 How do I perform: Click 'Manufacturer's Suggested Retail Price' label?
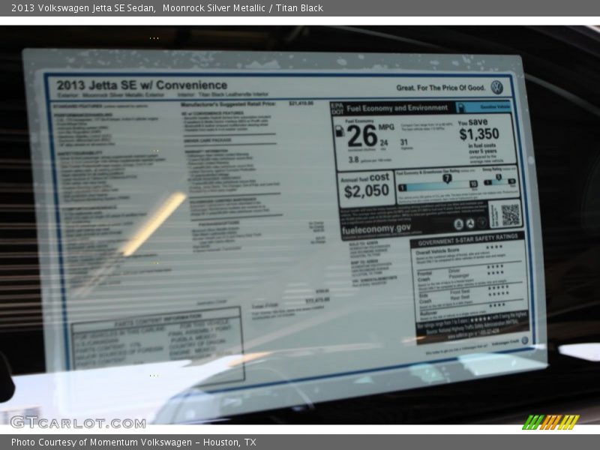228,104
